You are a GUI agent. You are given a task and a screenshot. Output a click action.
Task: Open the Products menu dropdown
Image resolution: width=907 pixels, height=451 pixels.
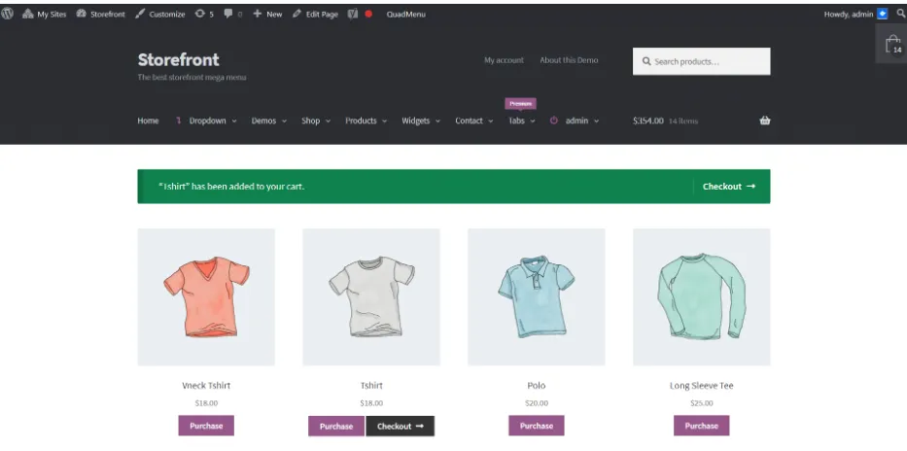[x=366, y=121]
